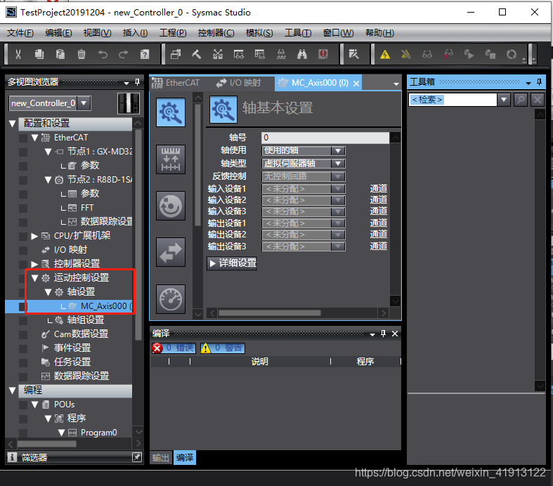Open the unit conversion settings ruler icon
The image size is (553, 486).
pyautogui.click(x=171, y=159)
